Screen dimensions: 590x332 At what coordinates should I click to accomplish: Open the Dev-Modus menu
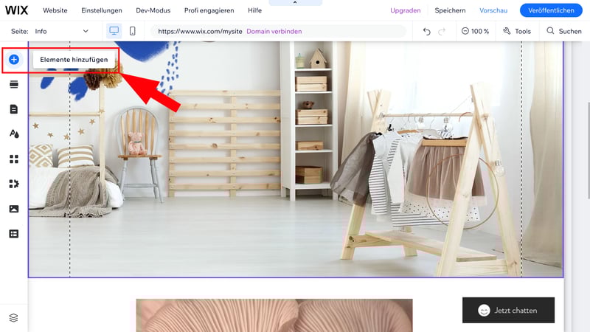click(153, 10)
